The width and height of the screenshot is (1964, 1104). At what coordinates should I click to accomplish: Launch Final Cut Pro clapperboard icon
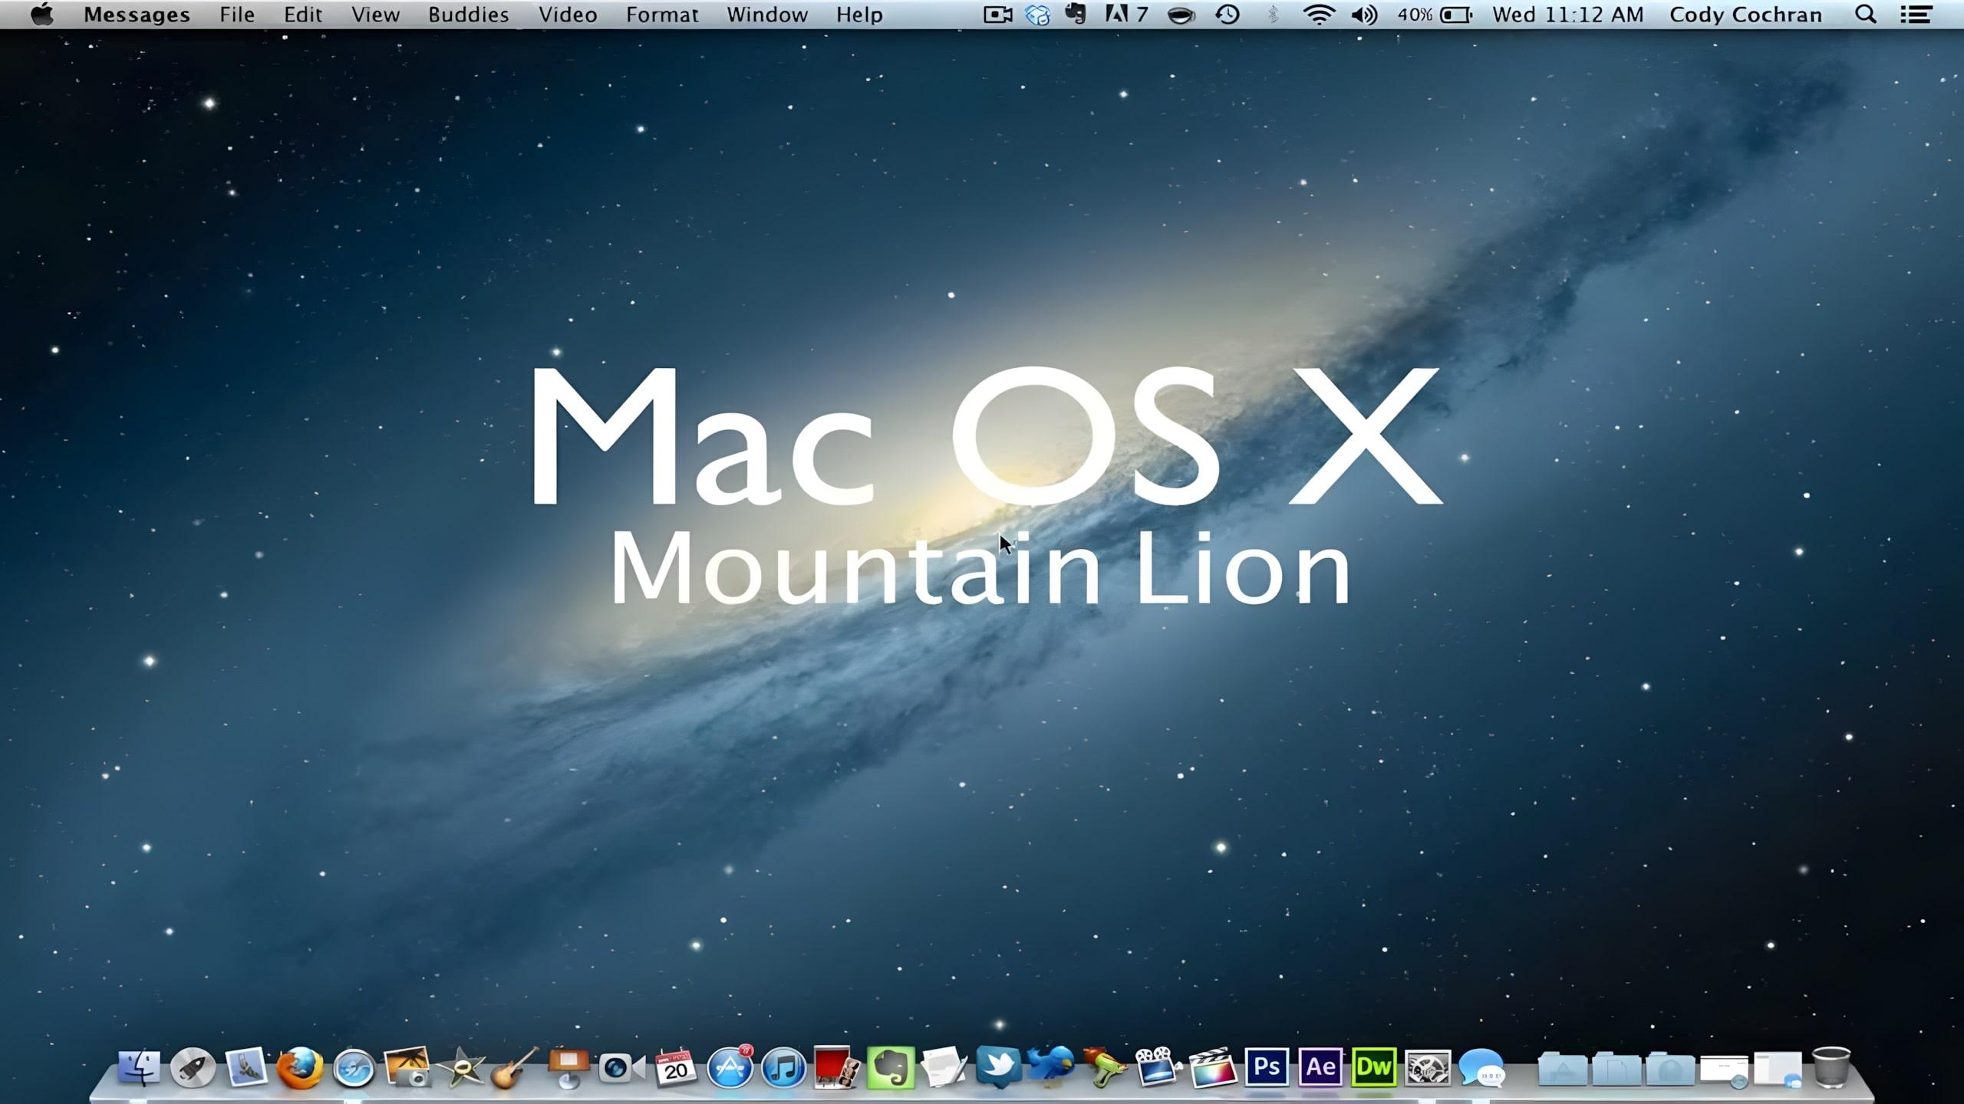click(x=1213, y=1067)
